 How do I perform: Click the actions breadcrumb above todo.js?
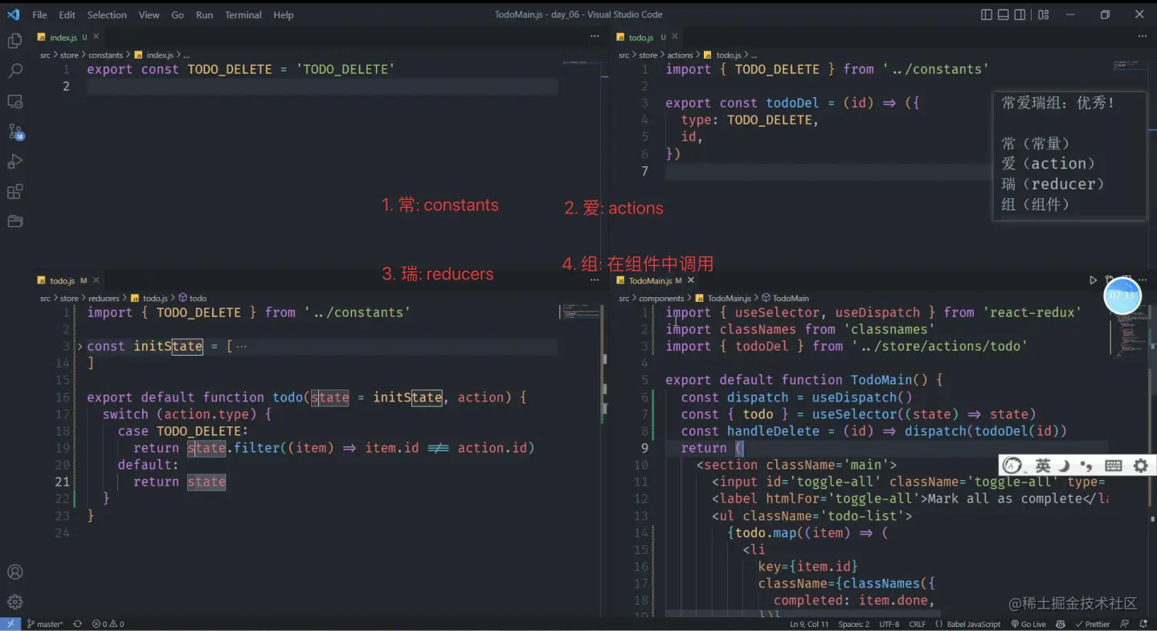[x=680, y=55]
